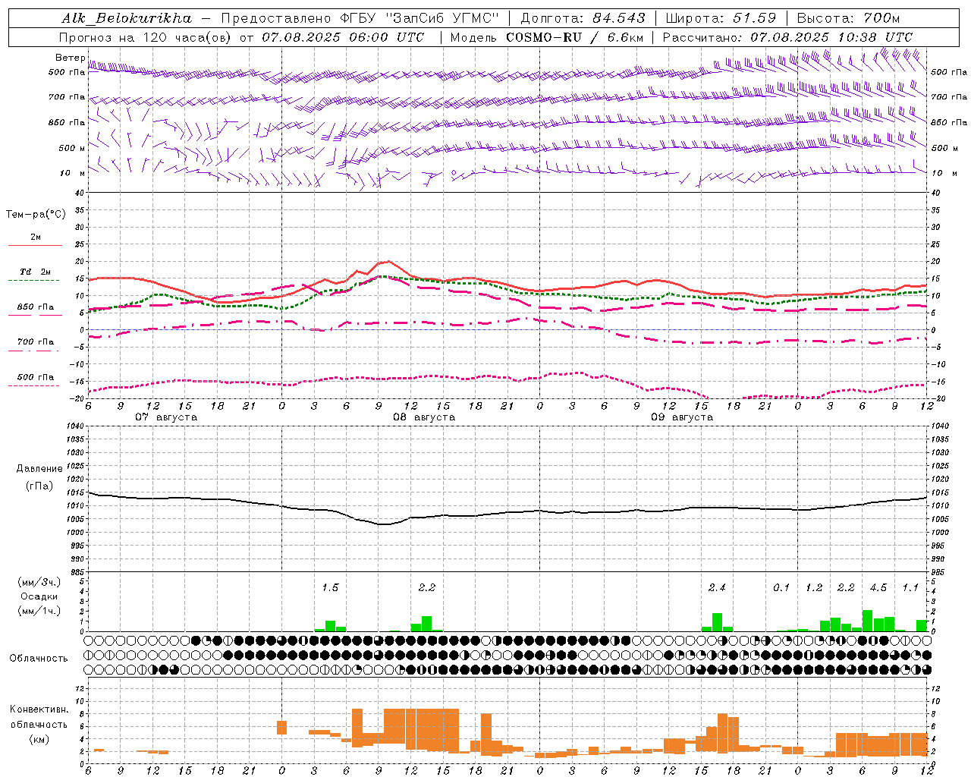Click the 1.1 precipitation total value

(x=910, y=587)
